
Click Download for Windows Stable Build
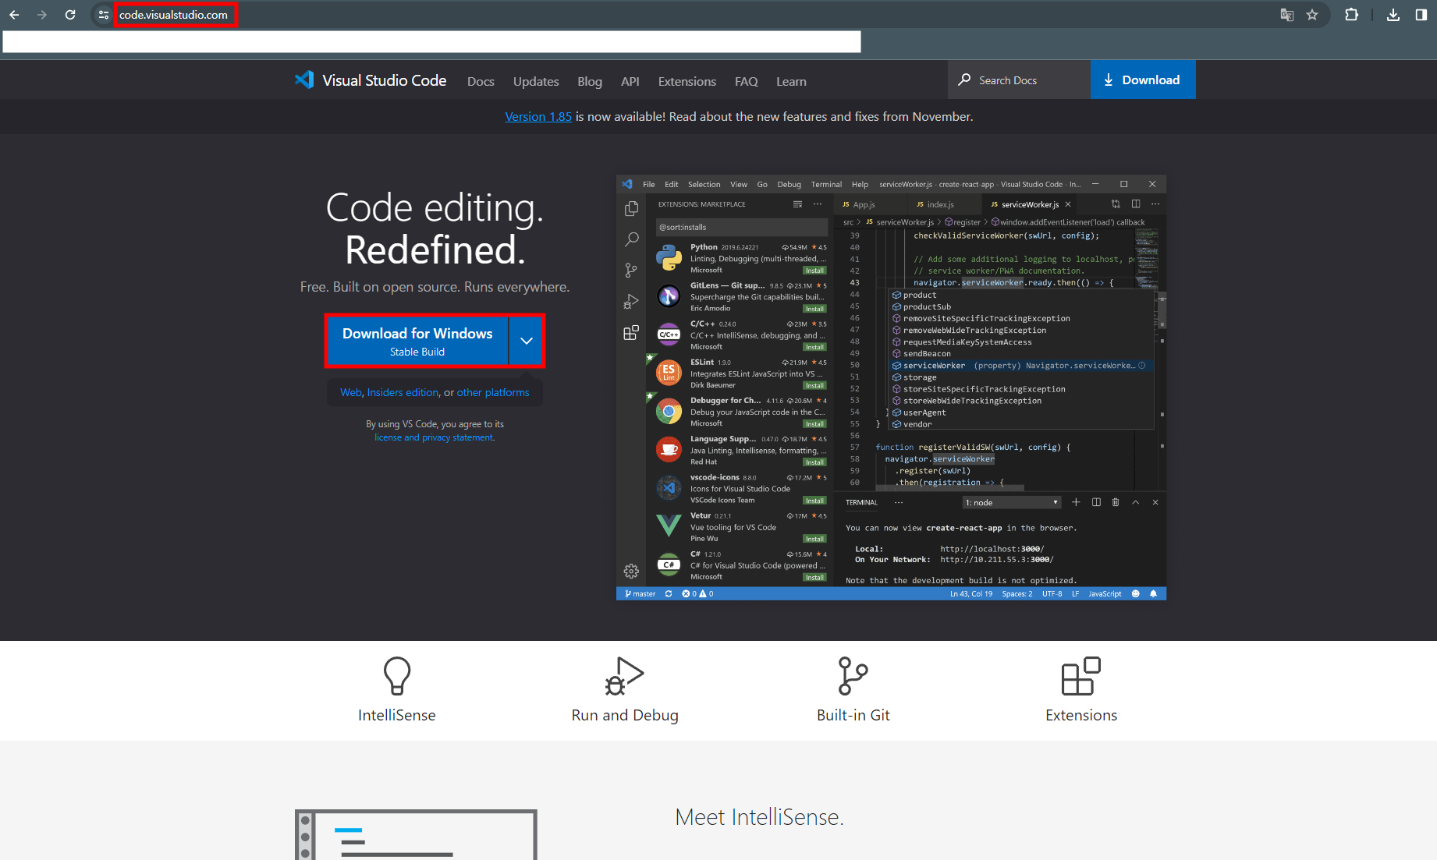point(417,341)
